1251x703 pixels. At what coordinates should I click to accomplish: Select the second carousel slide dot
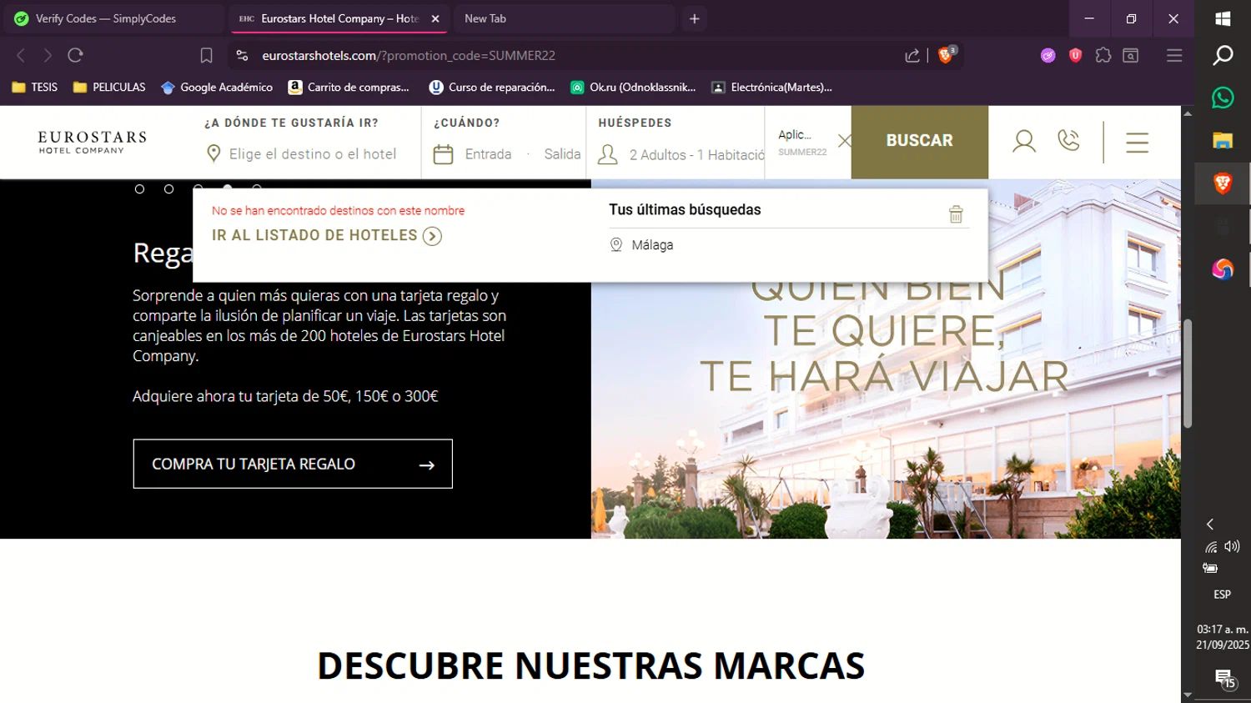coord(168,189)
